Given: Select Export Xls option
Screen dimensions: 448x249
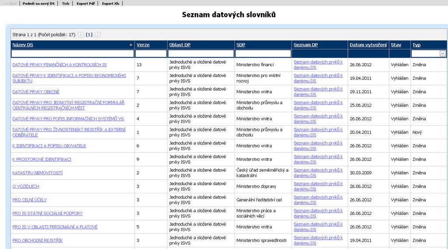Looking at the screenshot, I should [x=111, y=4].
